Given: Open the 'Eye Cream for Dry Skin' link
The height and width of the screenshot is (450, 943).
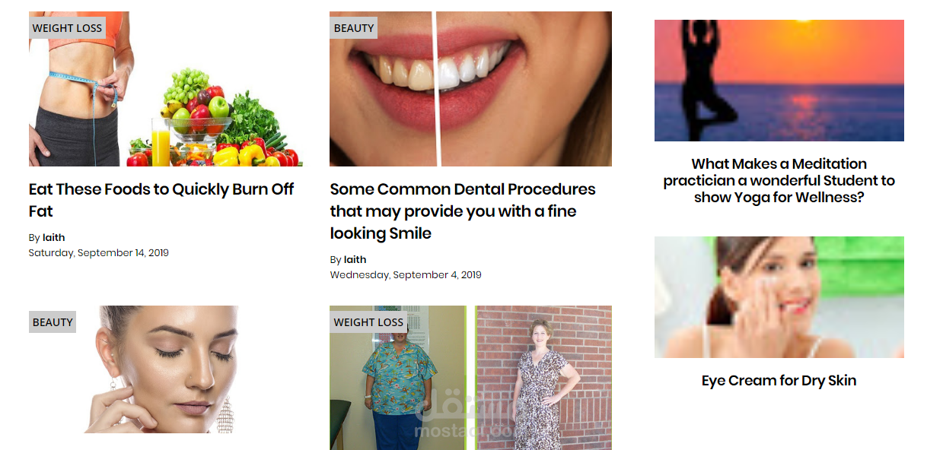Looking at the screenshot, I should (779, 381).
